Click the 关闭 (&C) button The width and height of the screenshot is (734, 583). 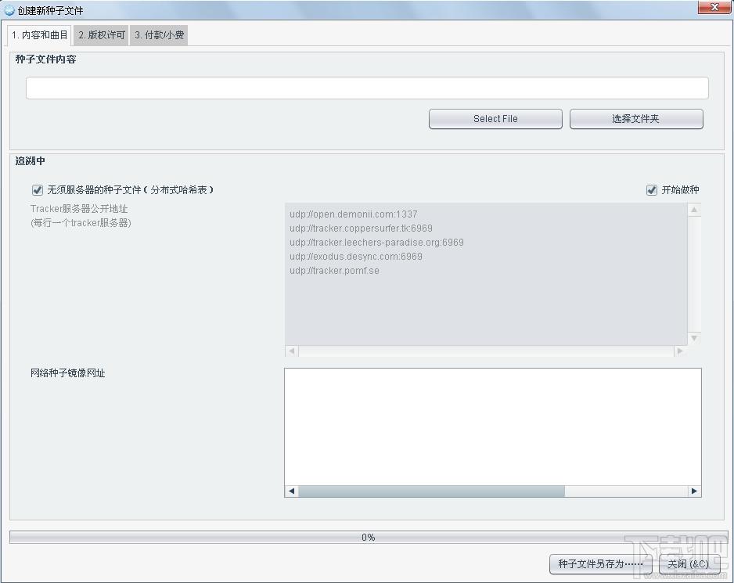[x=689, y=563]
